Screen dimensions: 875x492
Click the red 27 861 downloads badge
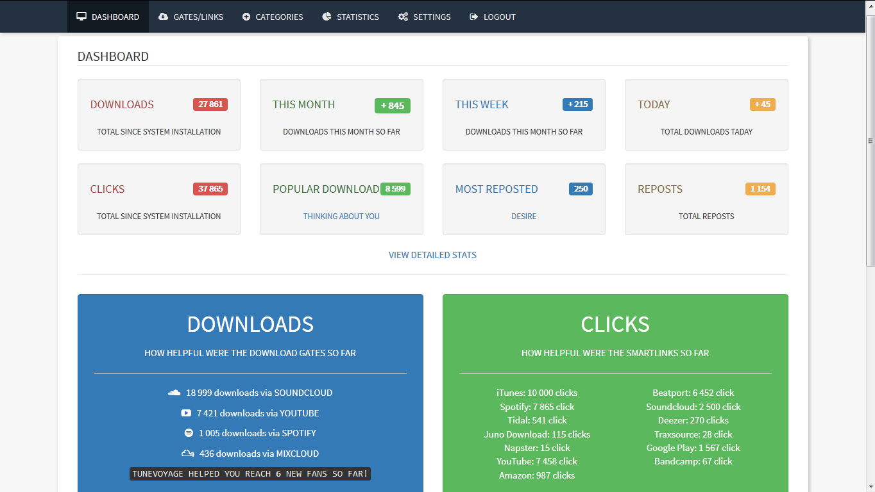(x=210, y=104)
